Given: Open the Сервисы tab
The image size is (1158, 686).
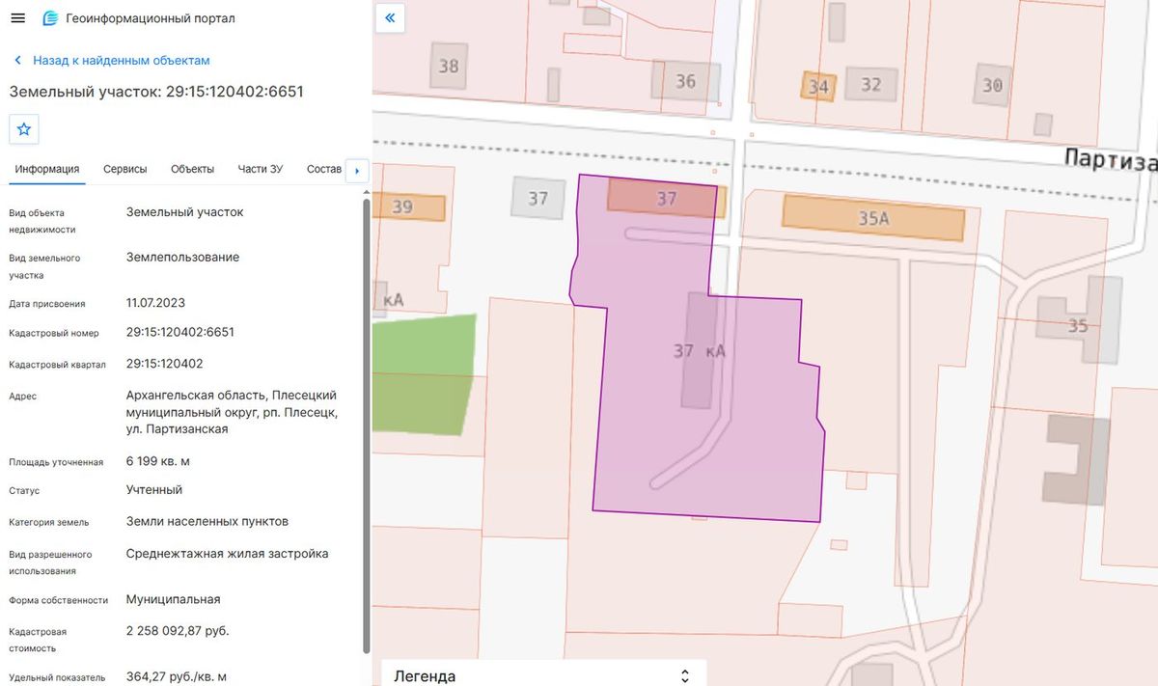Looking at the screenshot, I should tap(125, 169).
